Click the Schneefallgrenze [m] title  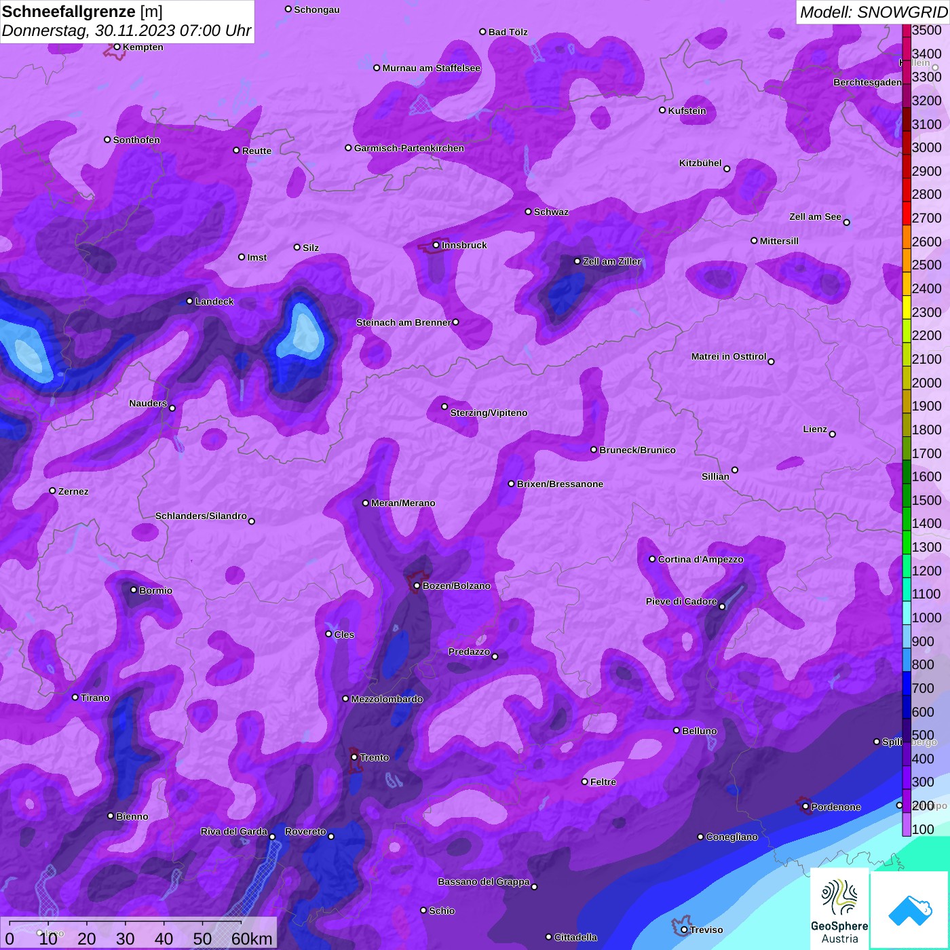click(82, 12)
